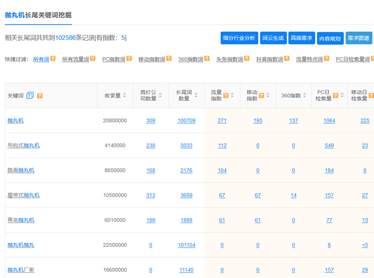Filter by PC日检索量词
The width and height of the screenshot is (374, 278).
point(353,59)
